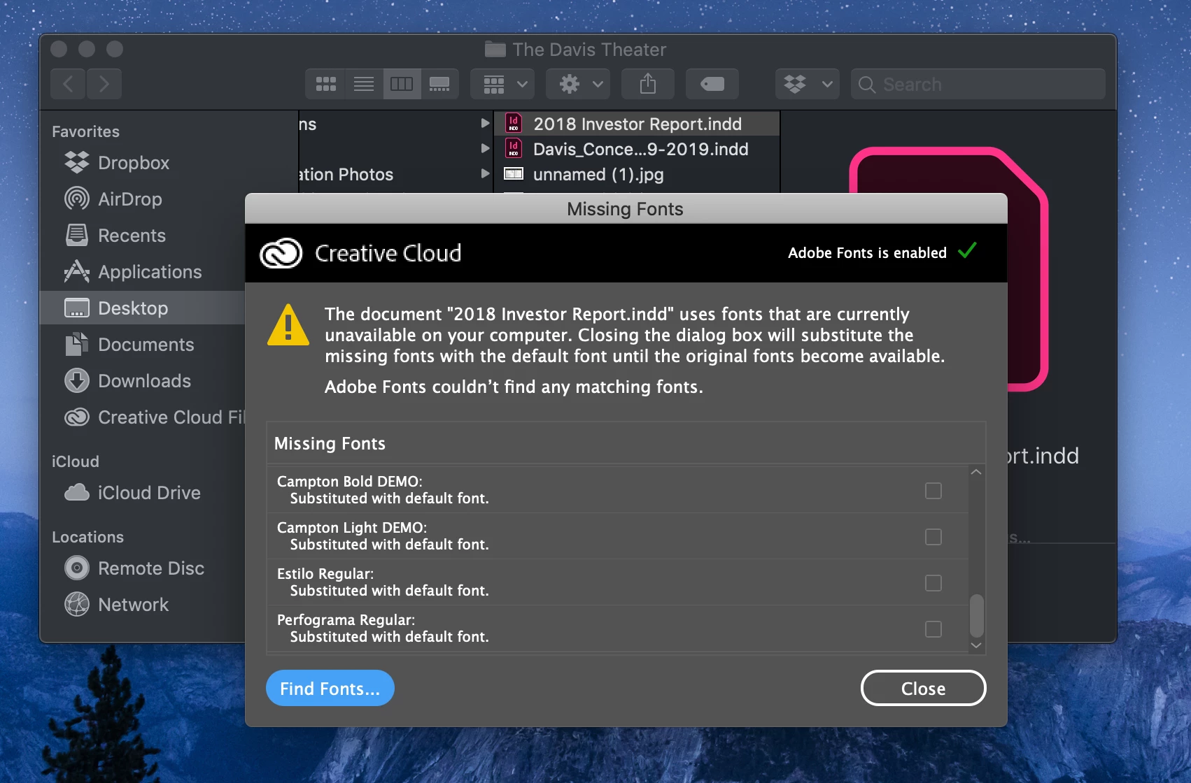Screen dimensions: 1191x783
Task: Tick the Perfograma Regular checkbox
Action: tap(933, 629)
